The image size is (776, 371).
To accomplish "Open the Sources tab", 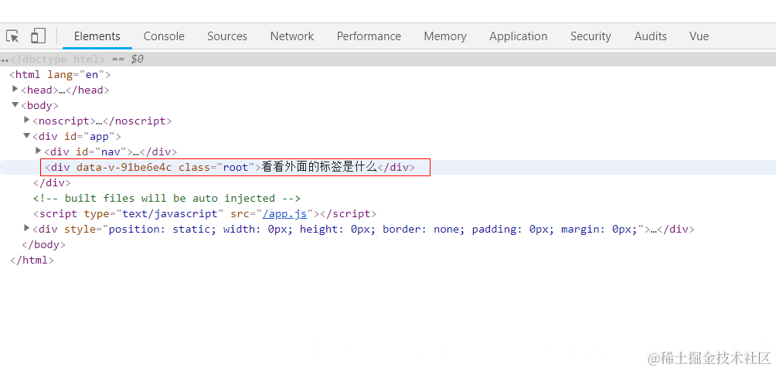I will coord(227,36).
